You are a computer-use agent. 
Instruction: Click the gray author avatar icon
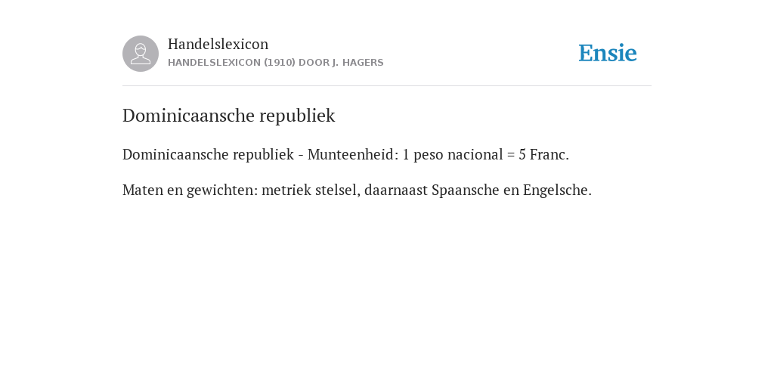pos(141,54)
